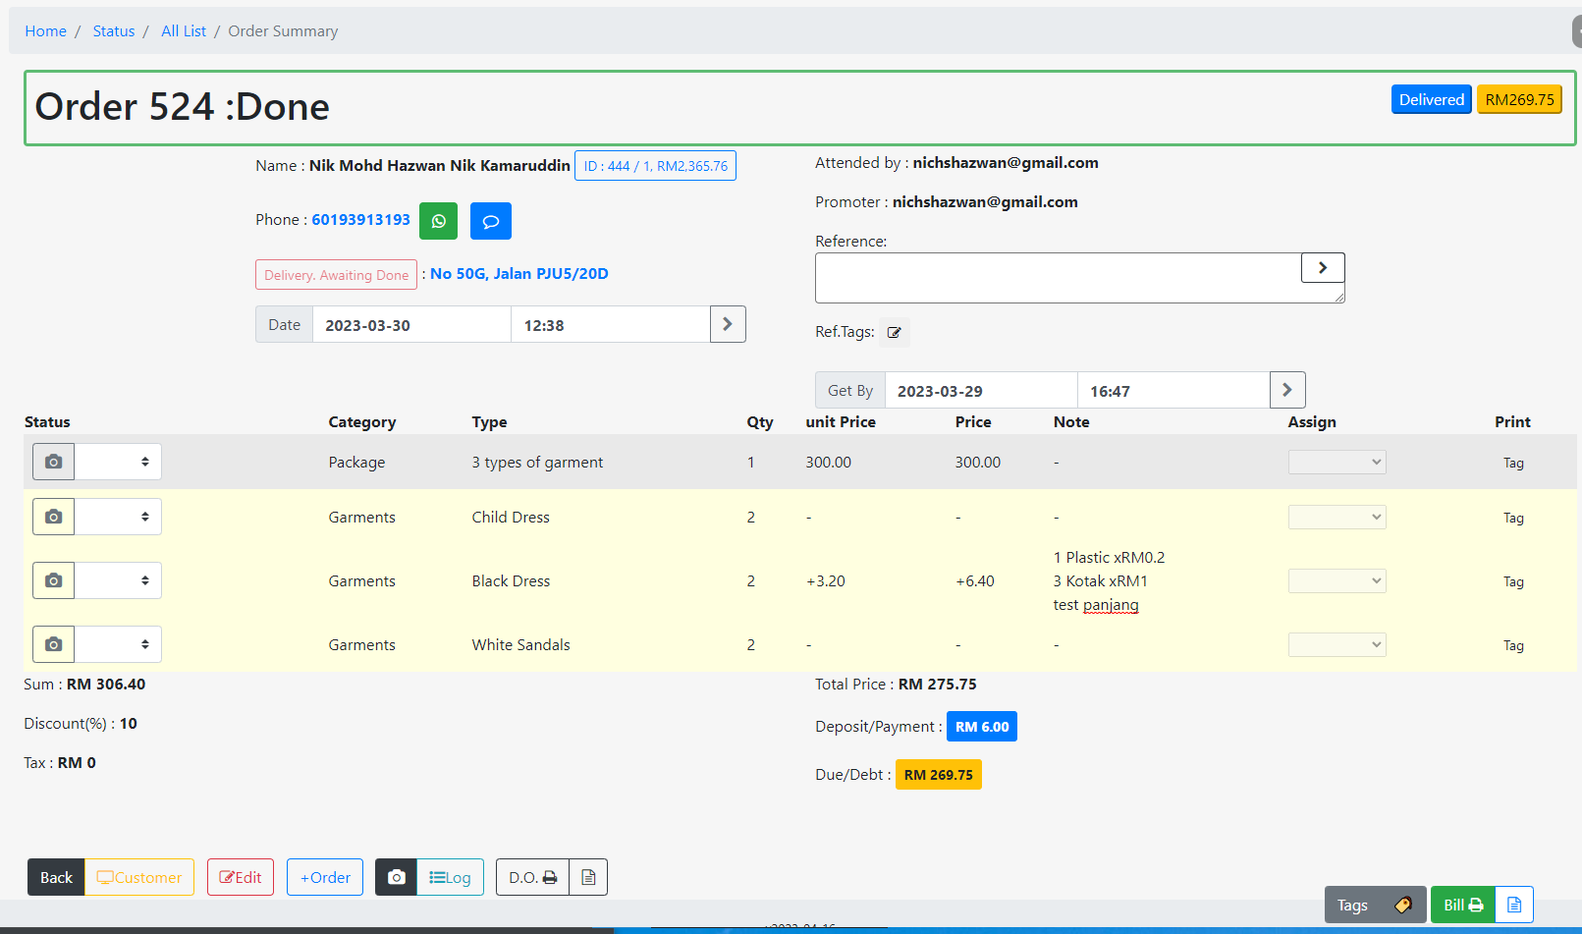The image size is (1582, 934).
Task: Print Tag for Black Dress row
Action: (1513, 581)
